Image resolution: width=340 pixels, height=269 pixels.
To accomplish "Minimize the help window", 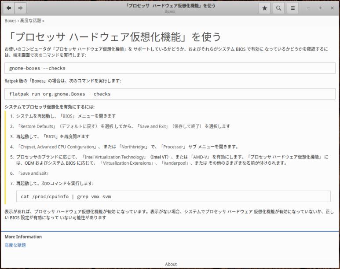I will pyautogui.click(x=308, y=8).
